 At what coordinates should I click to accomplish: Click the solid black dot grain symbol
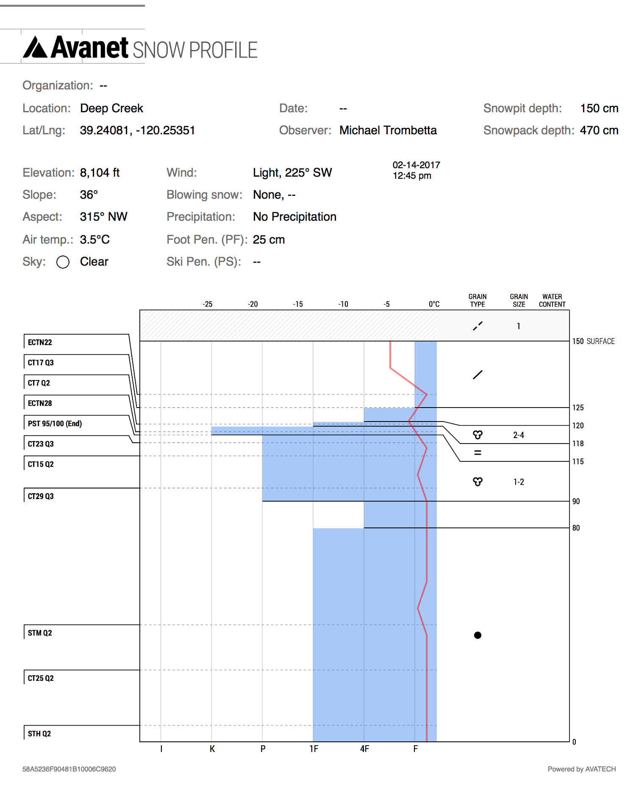click(477, 635)
